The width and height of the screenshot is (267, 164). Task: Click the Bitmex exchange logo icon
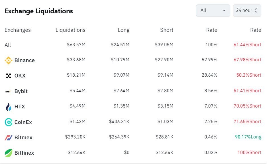(9, 138)
